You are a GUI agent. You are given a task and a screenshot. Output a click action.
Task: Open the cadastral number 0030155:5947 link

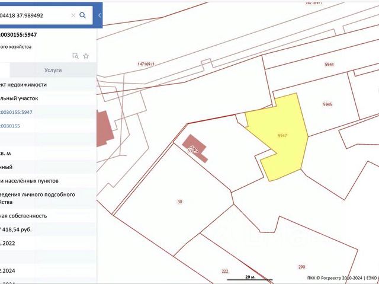click(16, 112)
